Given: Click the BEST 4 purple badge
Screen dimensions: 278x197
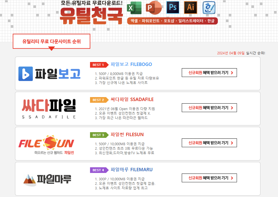Looking at the screenshot, I should pos(99,170).
